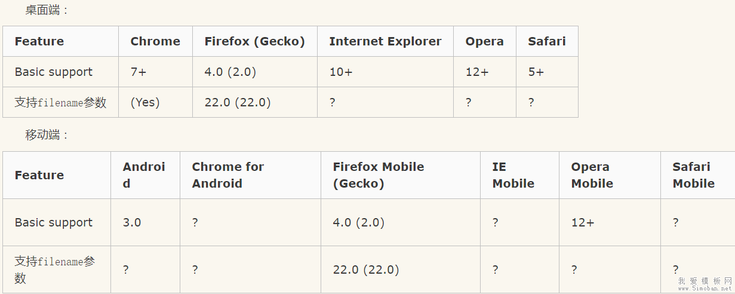Click the 10+ Internet Explorer support cell
Image resolution: width=735 pixels, height=294 pixels.
341,72
